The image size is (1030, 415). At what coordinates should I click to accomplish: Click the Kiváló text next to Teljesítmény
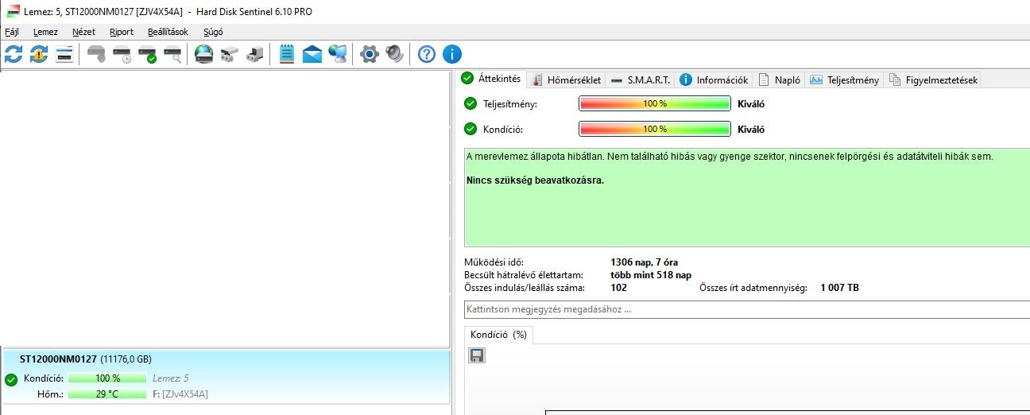751,104
